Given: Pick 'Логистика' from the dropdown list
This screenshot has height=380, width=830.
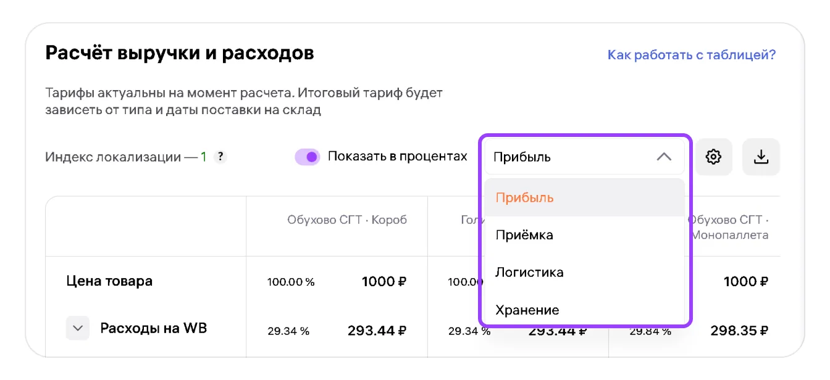Looking at the screenshot, I should pos(529,272).
